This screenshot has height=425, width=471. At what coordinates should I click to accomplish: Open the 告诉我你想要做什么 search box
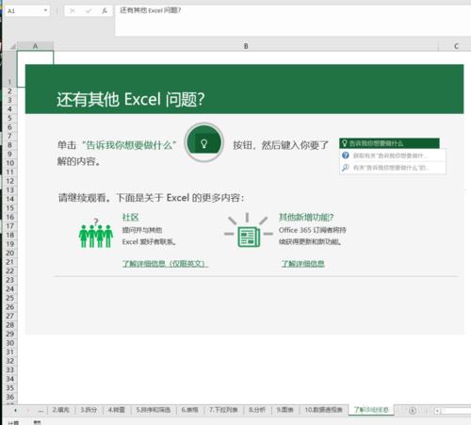389,143
